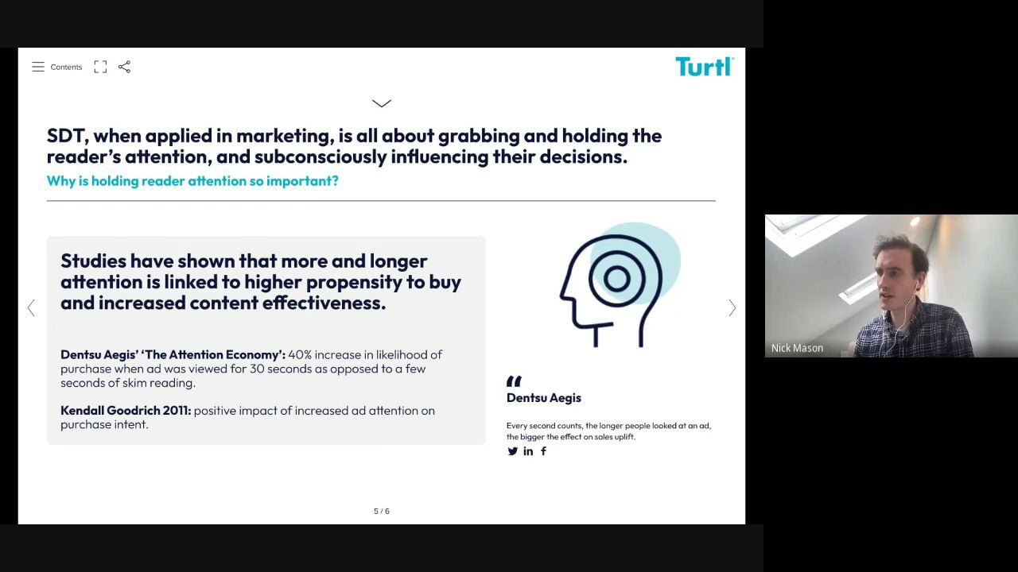1018x572 pixels.
Task: Click the quotation mark icon above Dentsu Aegis
Action: [514, 381]
